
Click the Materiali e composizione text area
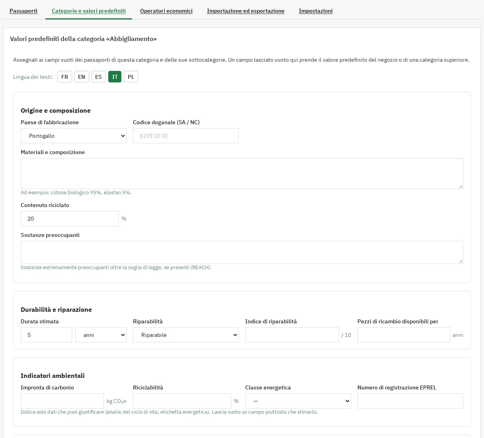[242, 174]
